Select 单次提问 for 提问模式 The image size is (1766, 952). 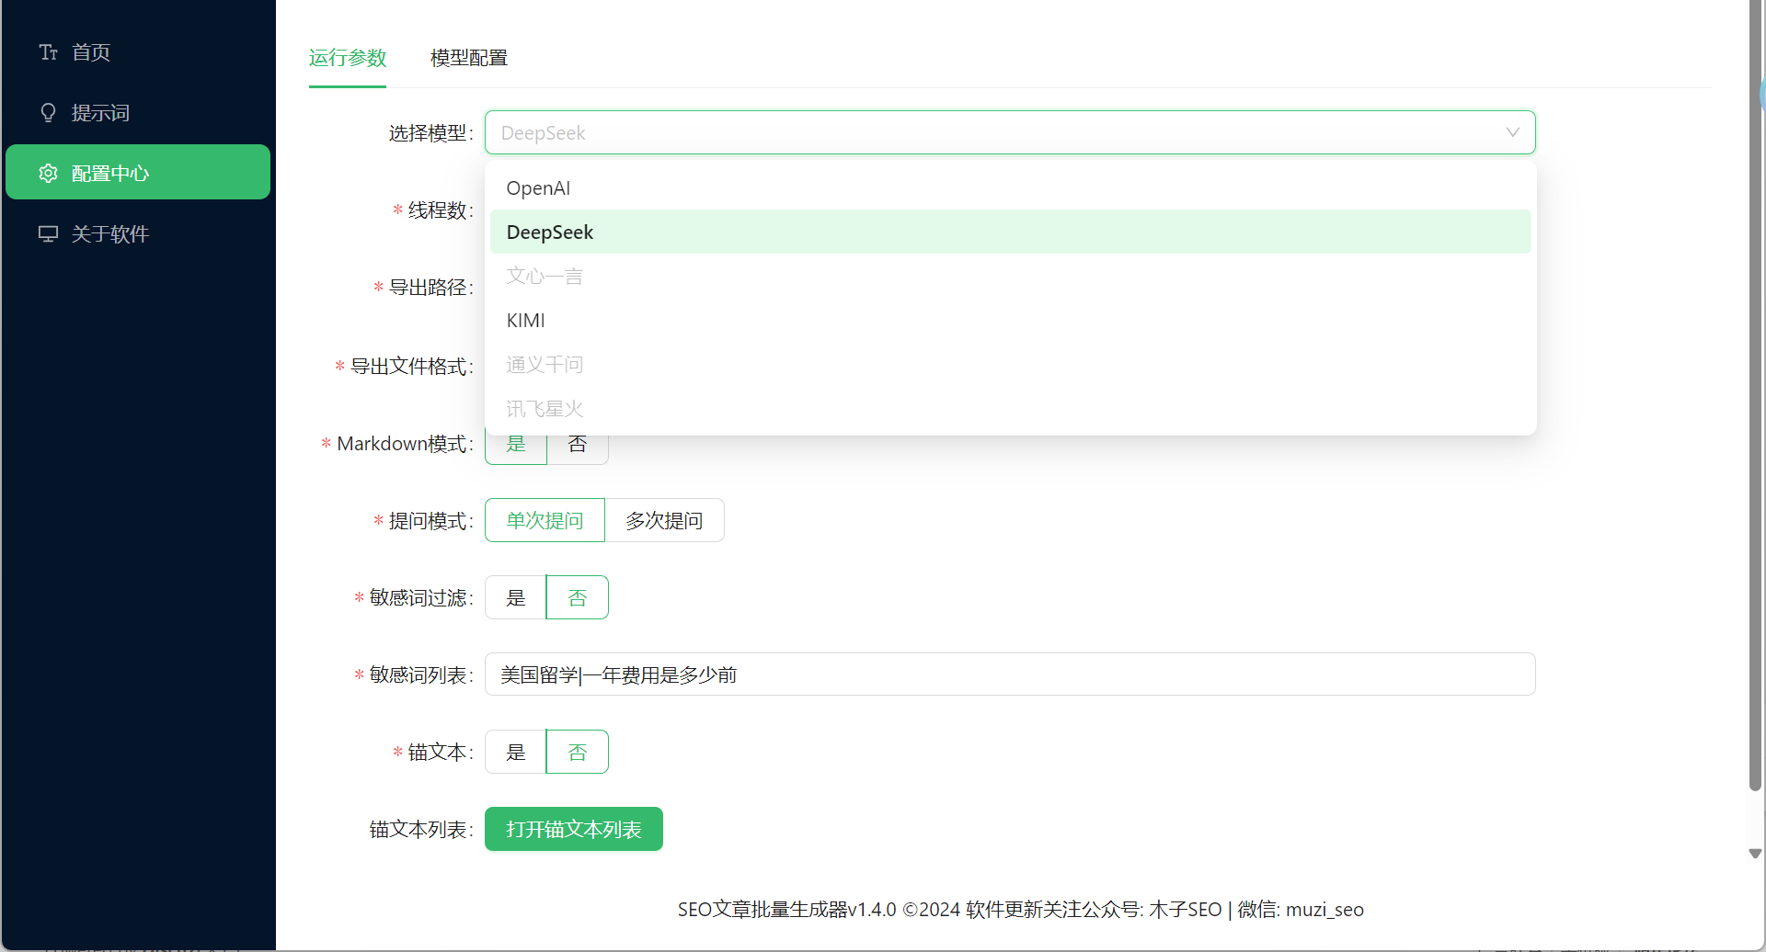click(545, 521)
